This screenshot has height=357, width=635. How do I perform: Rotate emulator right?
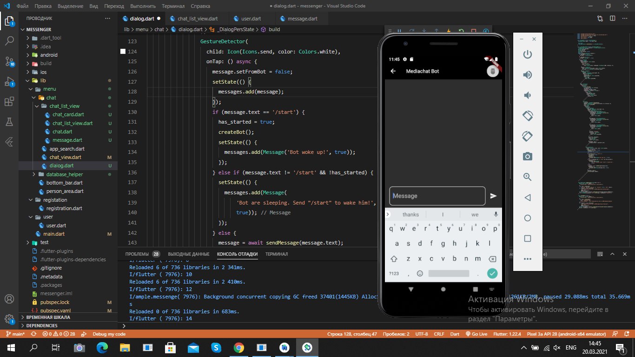527,136
